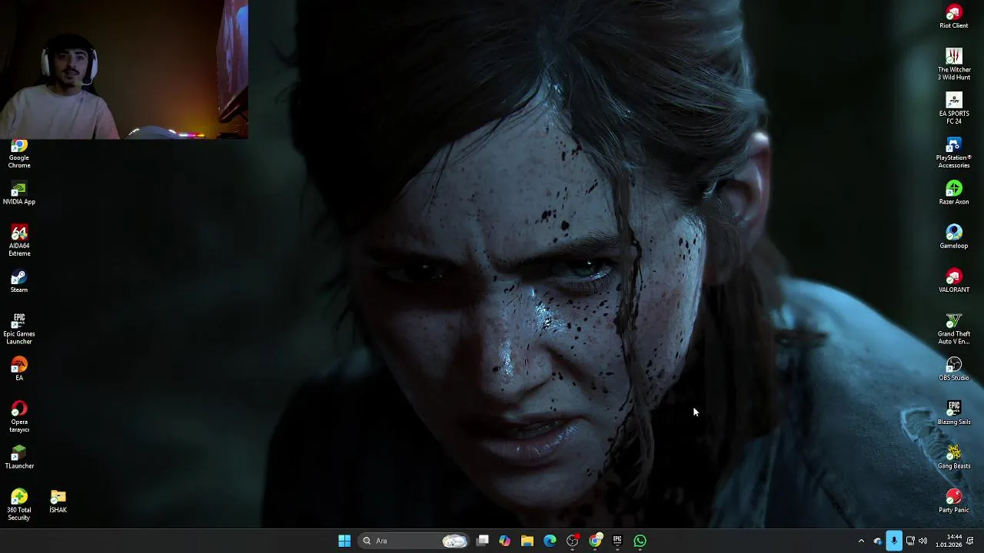Viewport: 984px width, 553px height.
Task: Open the OBS Studio desktop shortcut
Action: coord(954,369)
